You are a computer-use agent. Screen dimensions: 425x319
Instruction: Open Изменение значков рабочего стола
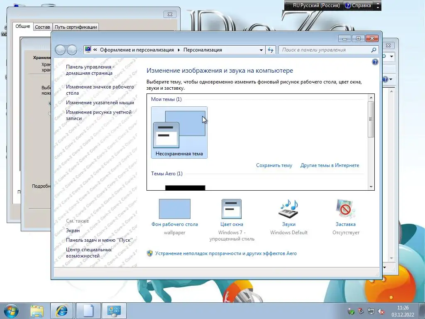tap(100, 90)
